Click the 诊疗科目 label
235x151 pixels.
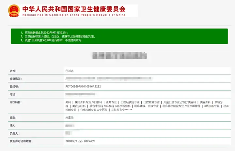coord(16,102)
